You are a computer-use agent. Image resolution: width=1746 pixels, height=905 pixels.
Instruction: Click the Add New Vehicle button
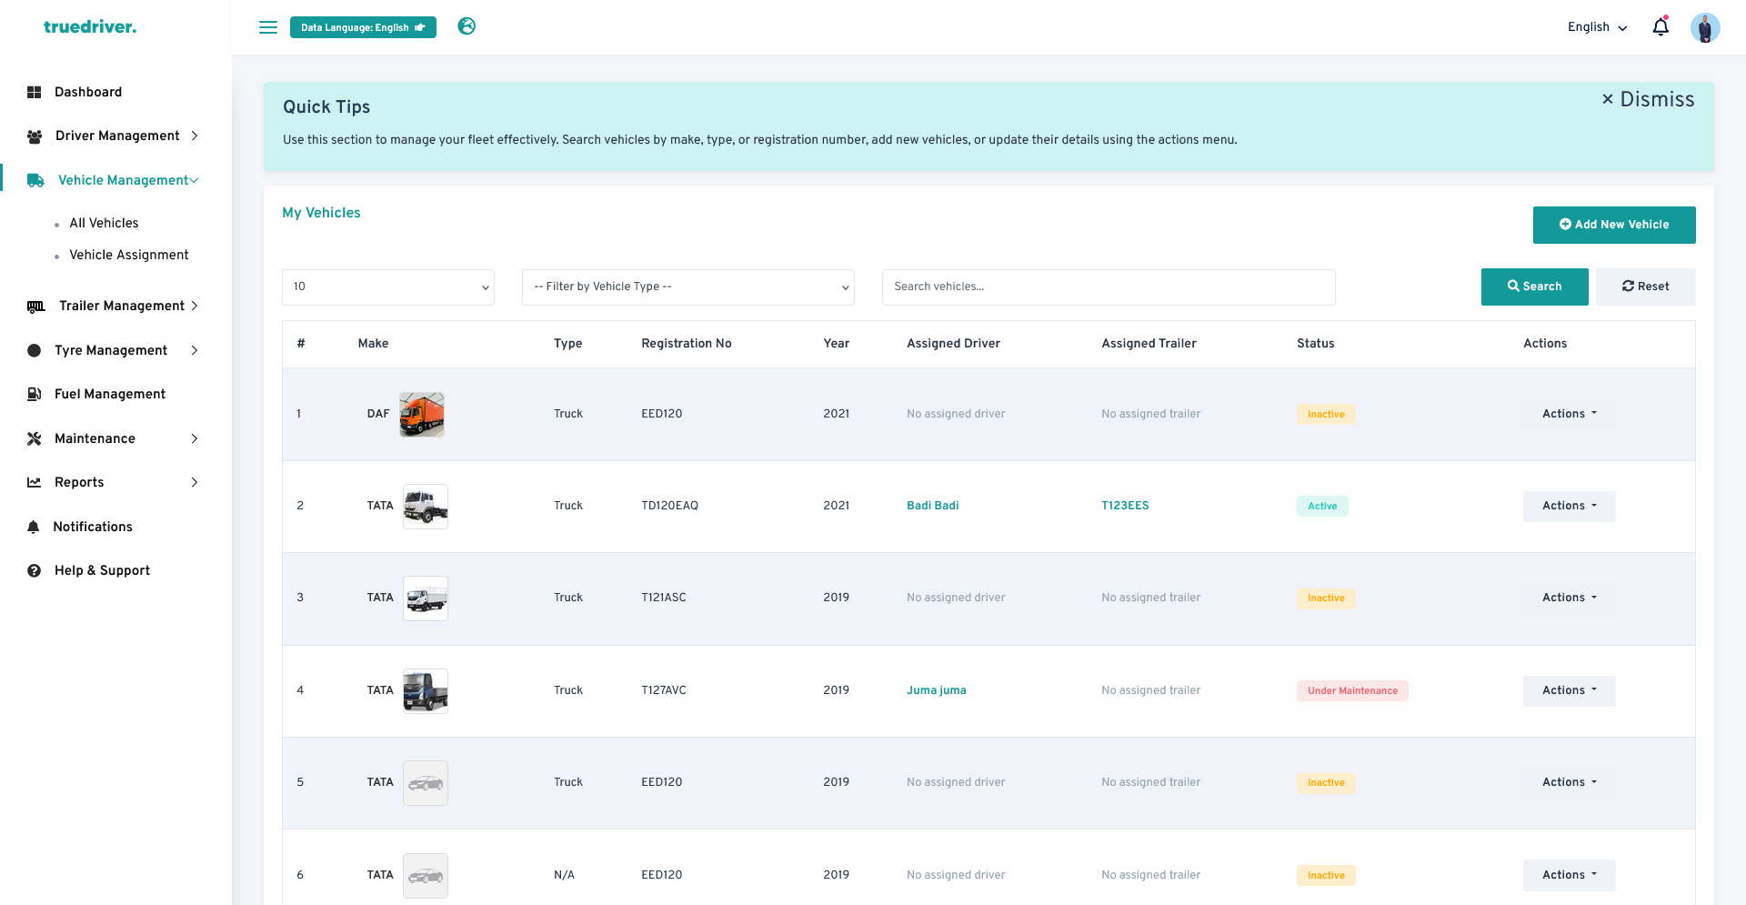1613,225
